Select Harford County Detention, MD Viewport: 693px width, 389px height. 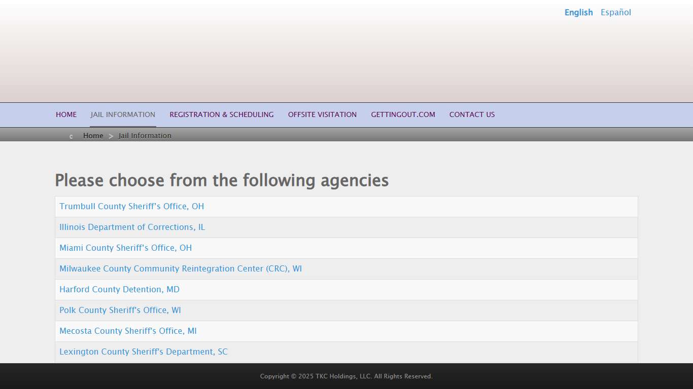click(119, 290)
